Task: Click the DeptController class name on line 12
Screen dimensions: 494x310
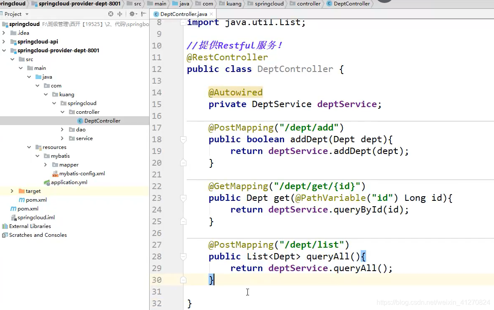Action: pos(295,69)
